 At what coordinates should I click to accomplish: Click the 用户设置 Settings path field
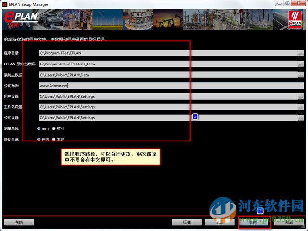168,96
